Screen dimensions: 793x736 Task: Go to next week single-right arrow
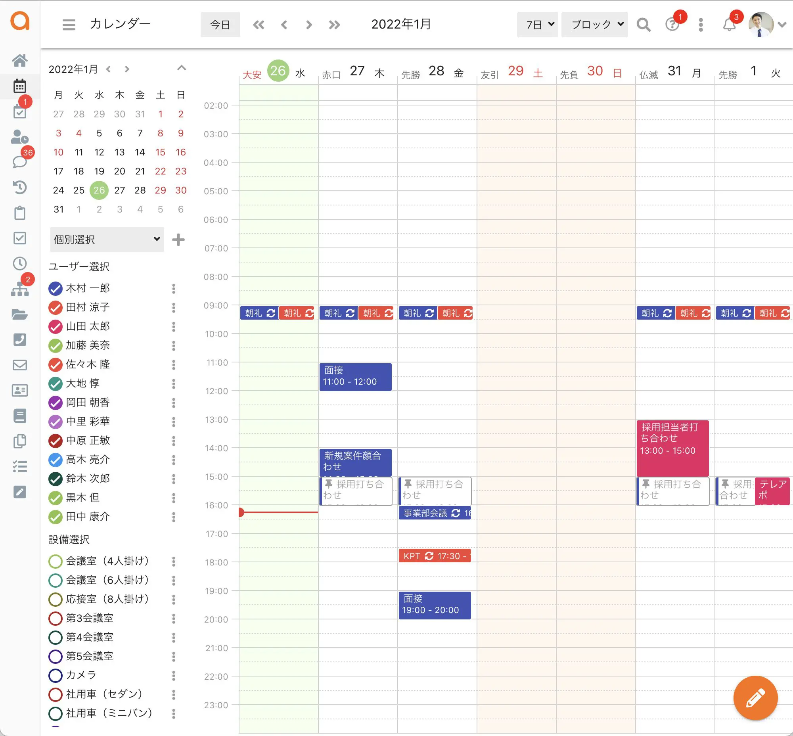pos(309,25)
